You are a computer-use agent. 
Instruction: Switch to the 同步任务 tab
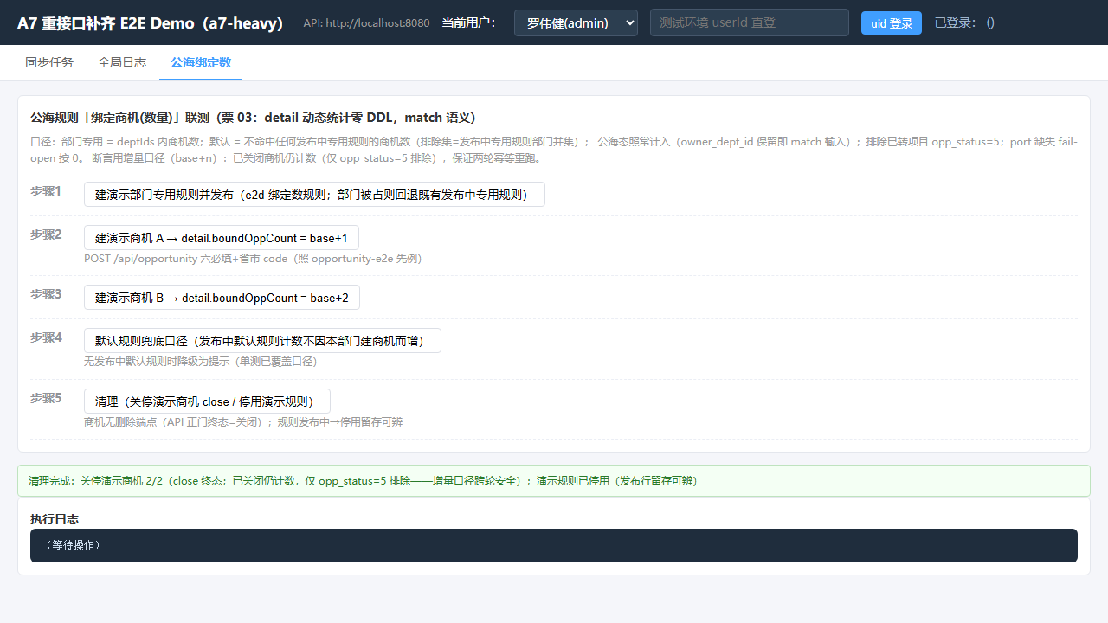(49, 62)
